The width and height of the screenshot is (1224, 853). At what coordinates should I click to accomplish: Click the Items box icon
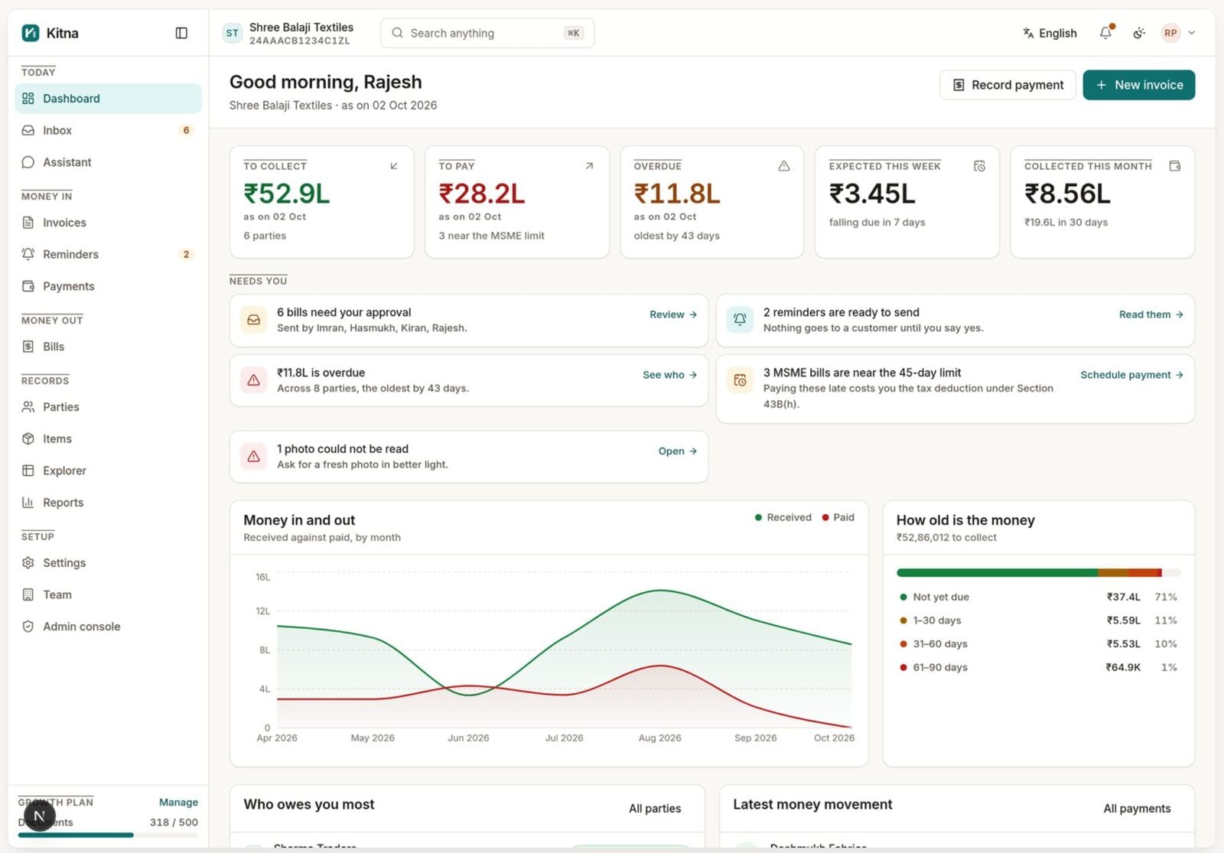28,439
